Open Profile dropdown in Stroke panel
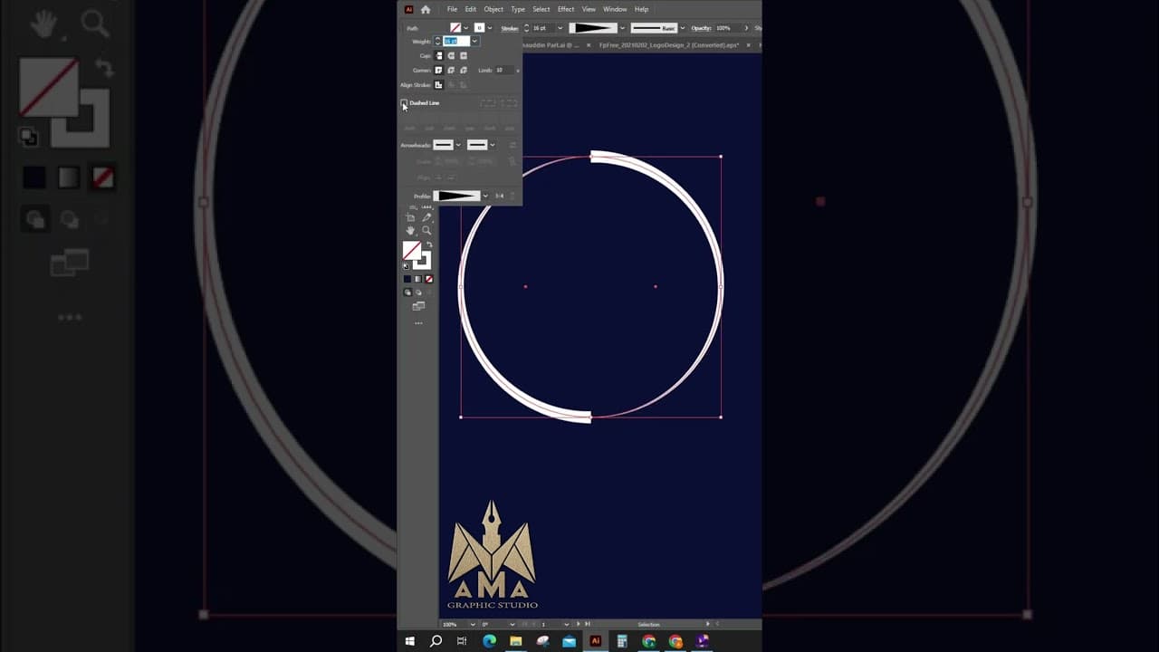1159x652 pixels. coord(485,197)
